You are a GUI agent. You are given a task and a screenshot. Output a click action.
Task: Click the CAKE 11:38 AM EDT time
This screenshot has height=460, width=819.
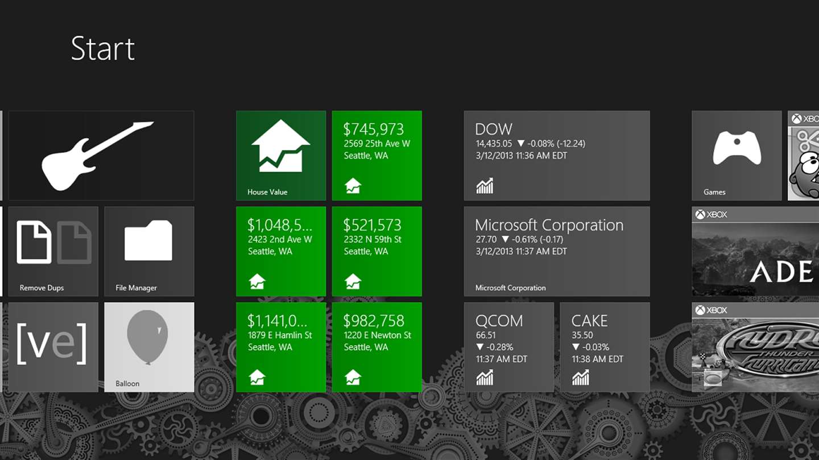tap(598, 359)
